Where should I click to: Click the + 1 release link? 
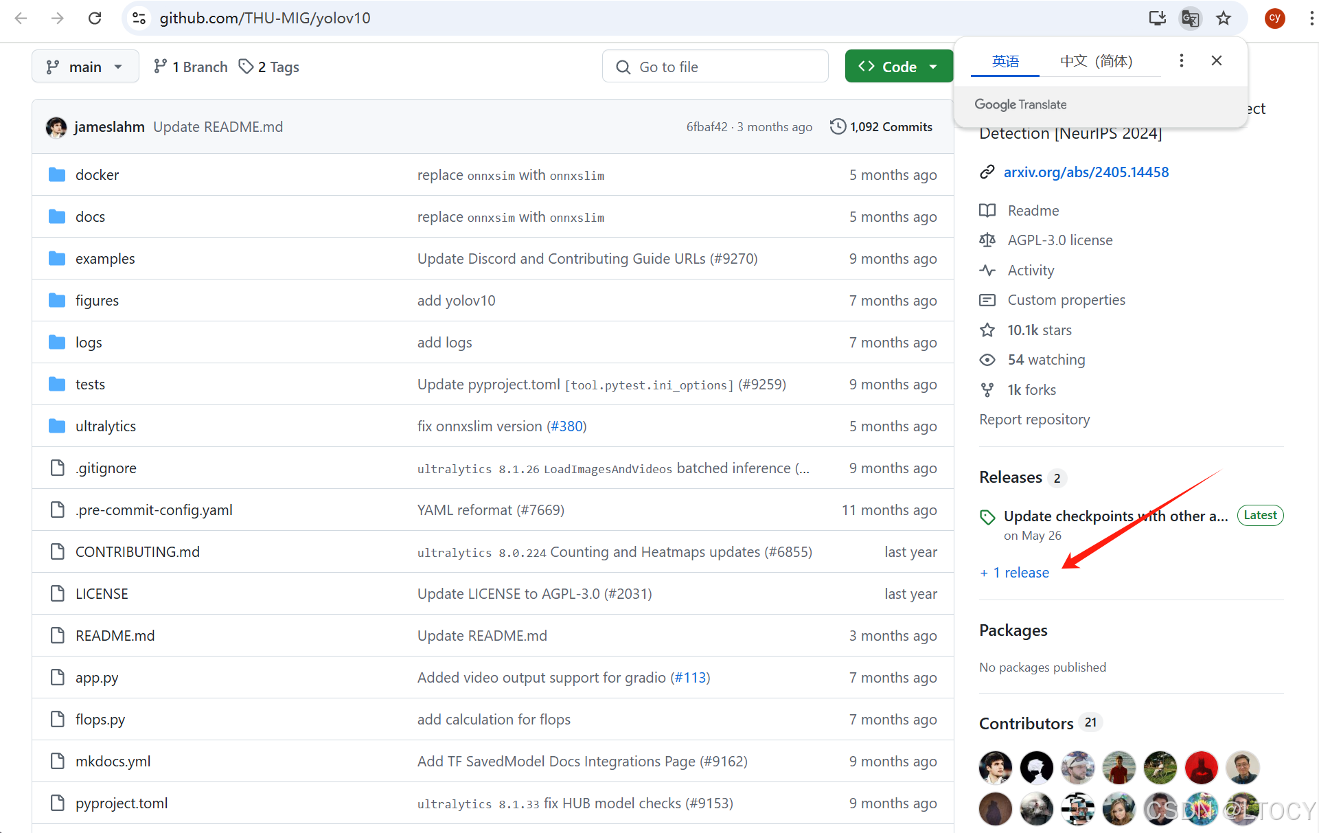pos(1015,573)
